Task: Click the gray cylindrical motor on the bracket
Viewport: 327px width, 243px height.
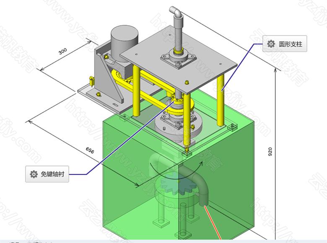Action: 125,43
